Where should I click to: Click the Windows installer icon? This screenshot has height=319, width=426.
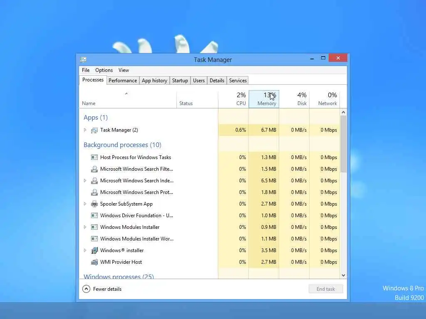coord(94,250)
